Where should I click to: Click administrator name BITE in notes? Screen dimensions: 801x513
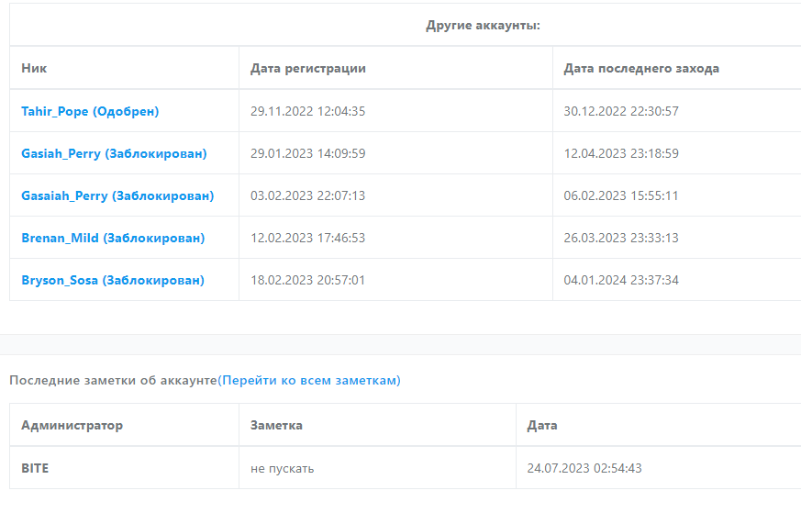(x=35, y=468)
